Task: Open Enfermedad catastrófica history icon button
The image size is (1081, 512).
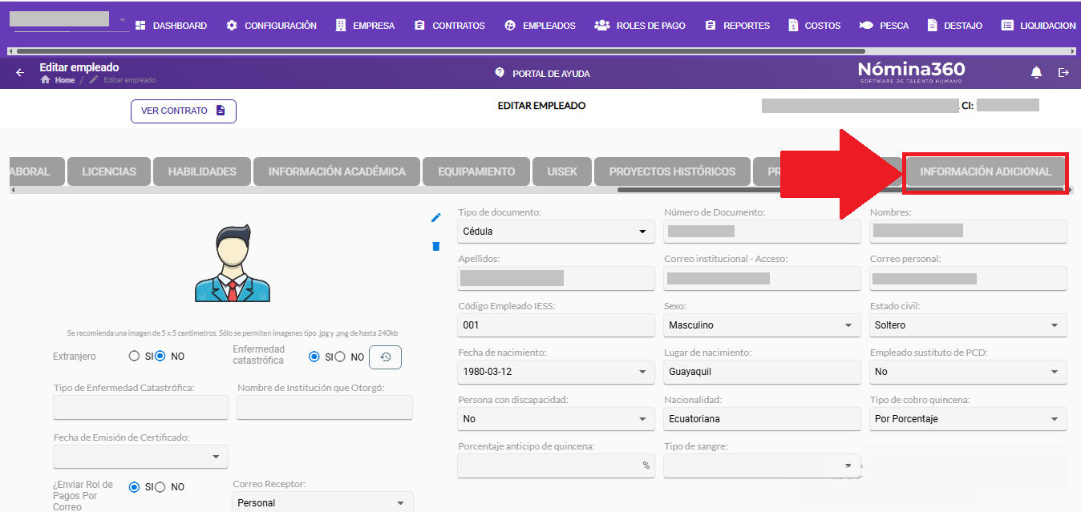Action: pos(385,357)
